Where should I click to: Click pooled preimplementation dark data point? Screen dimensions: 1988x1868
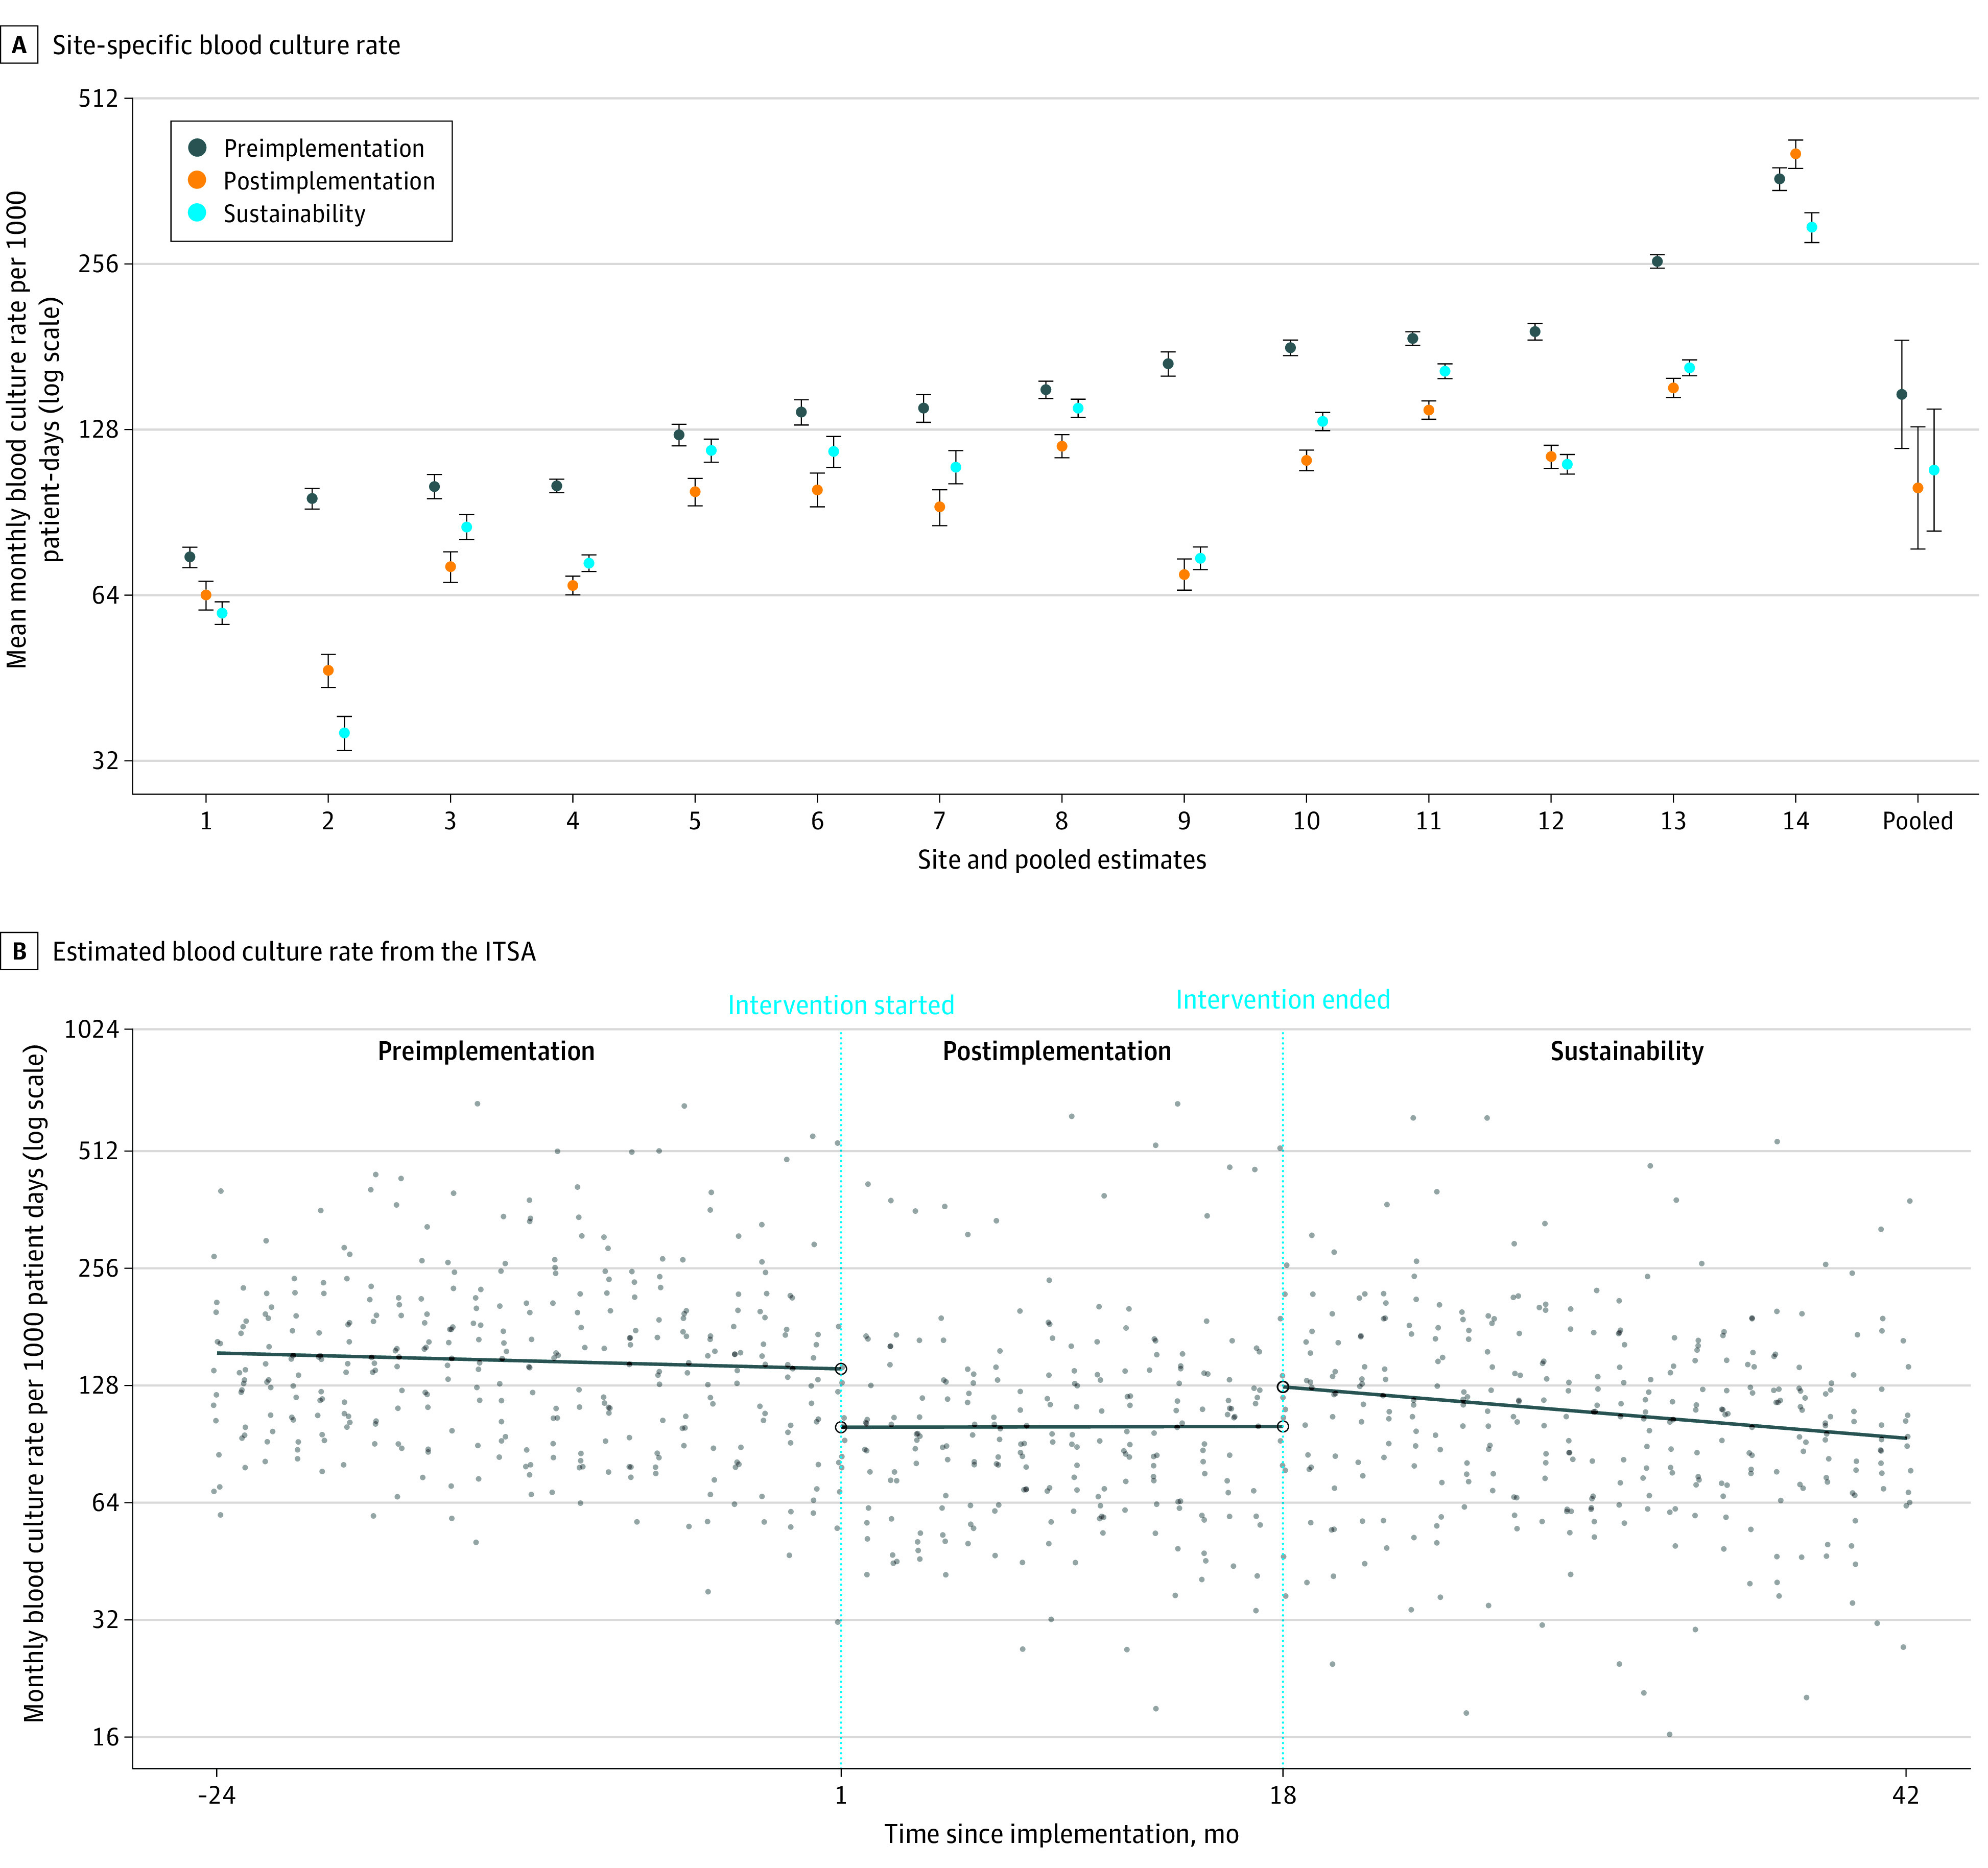point(1902,394)
